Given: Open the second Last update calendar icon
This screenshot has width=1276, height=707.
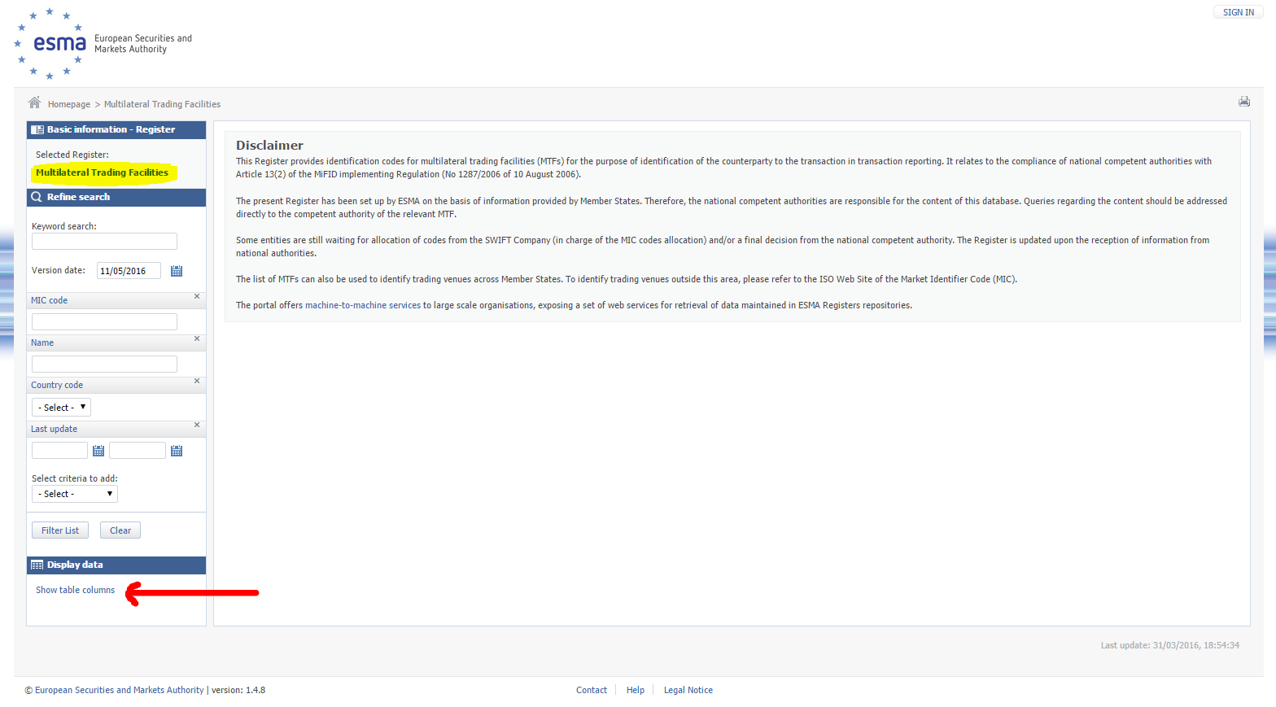Looking at the screenshot, I should tap(177, 451).
